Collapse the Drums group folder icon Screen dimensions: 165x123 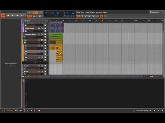pos(25,31)
